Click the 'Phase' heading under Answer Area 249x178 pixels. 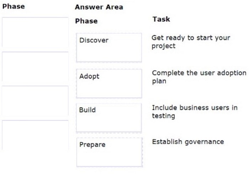[86, 21]
